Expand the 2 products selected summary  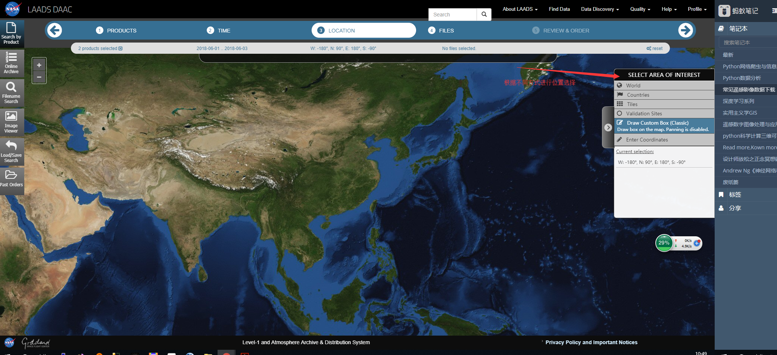pyautogui.click(x=99, y=48)
